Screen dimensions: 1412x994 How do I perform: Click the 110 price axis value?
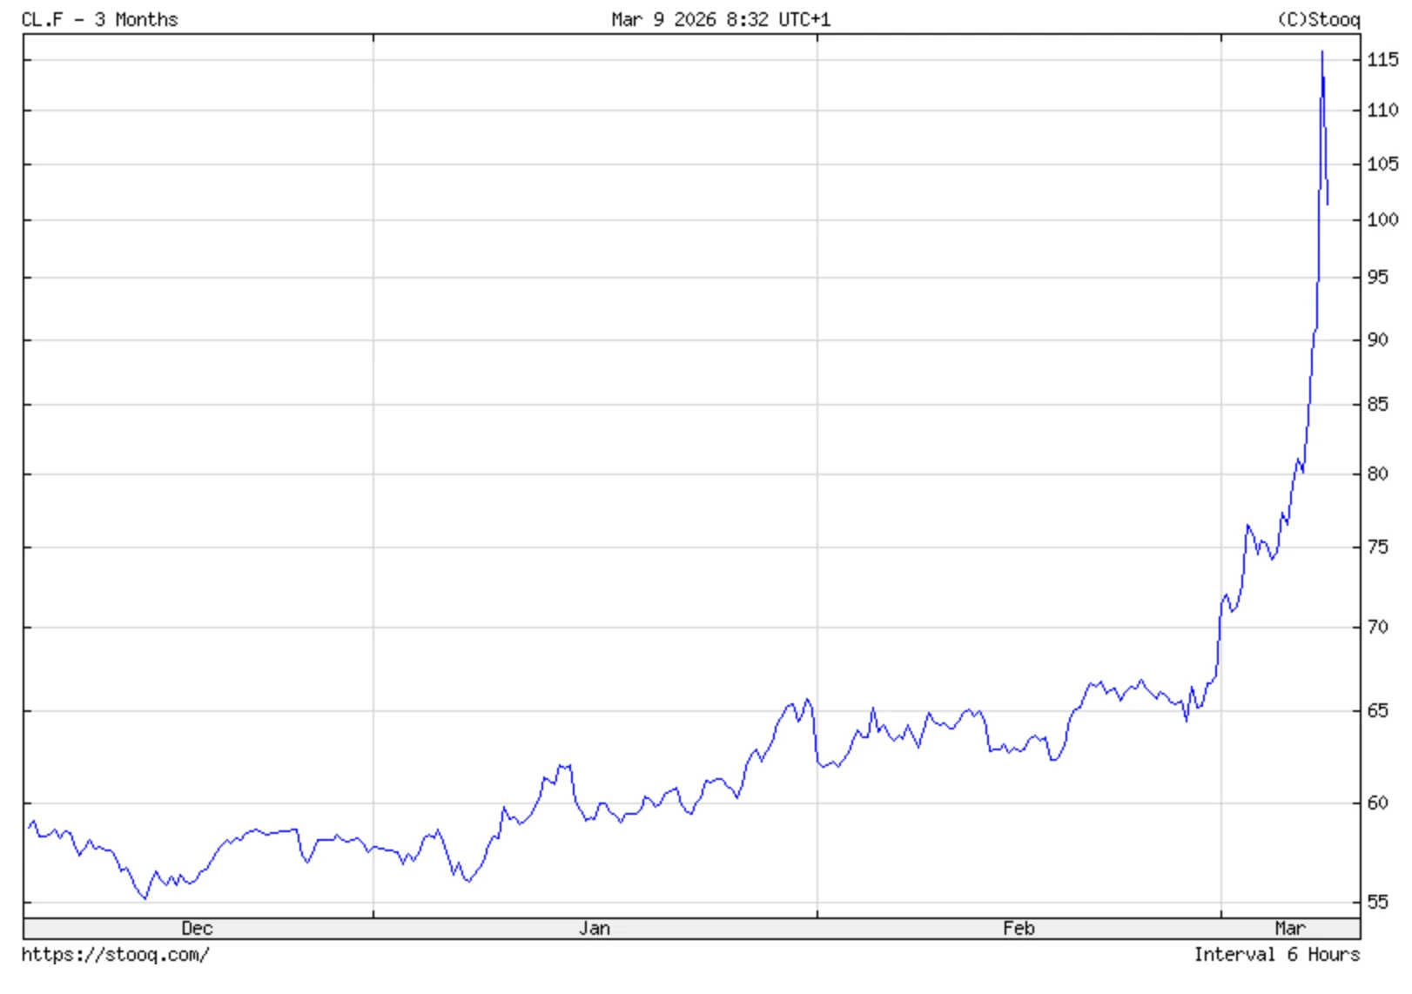1382,111
